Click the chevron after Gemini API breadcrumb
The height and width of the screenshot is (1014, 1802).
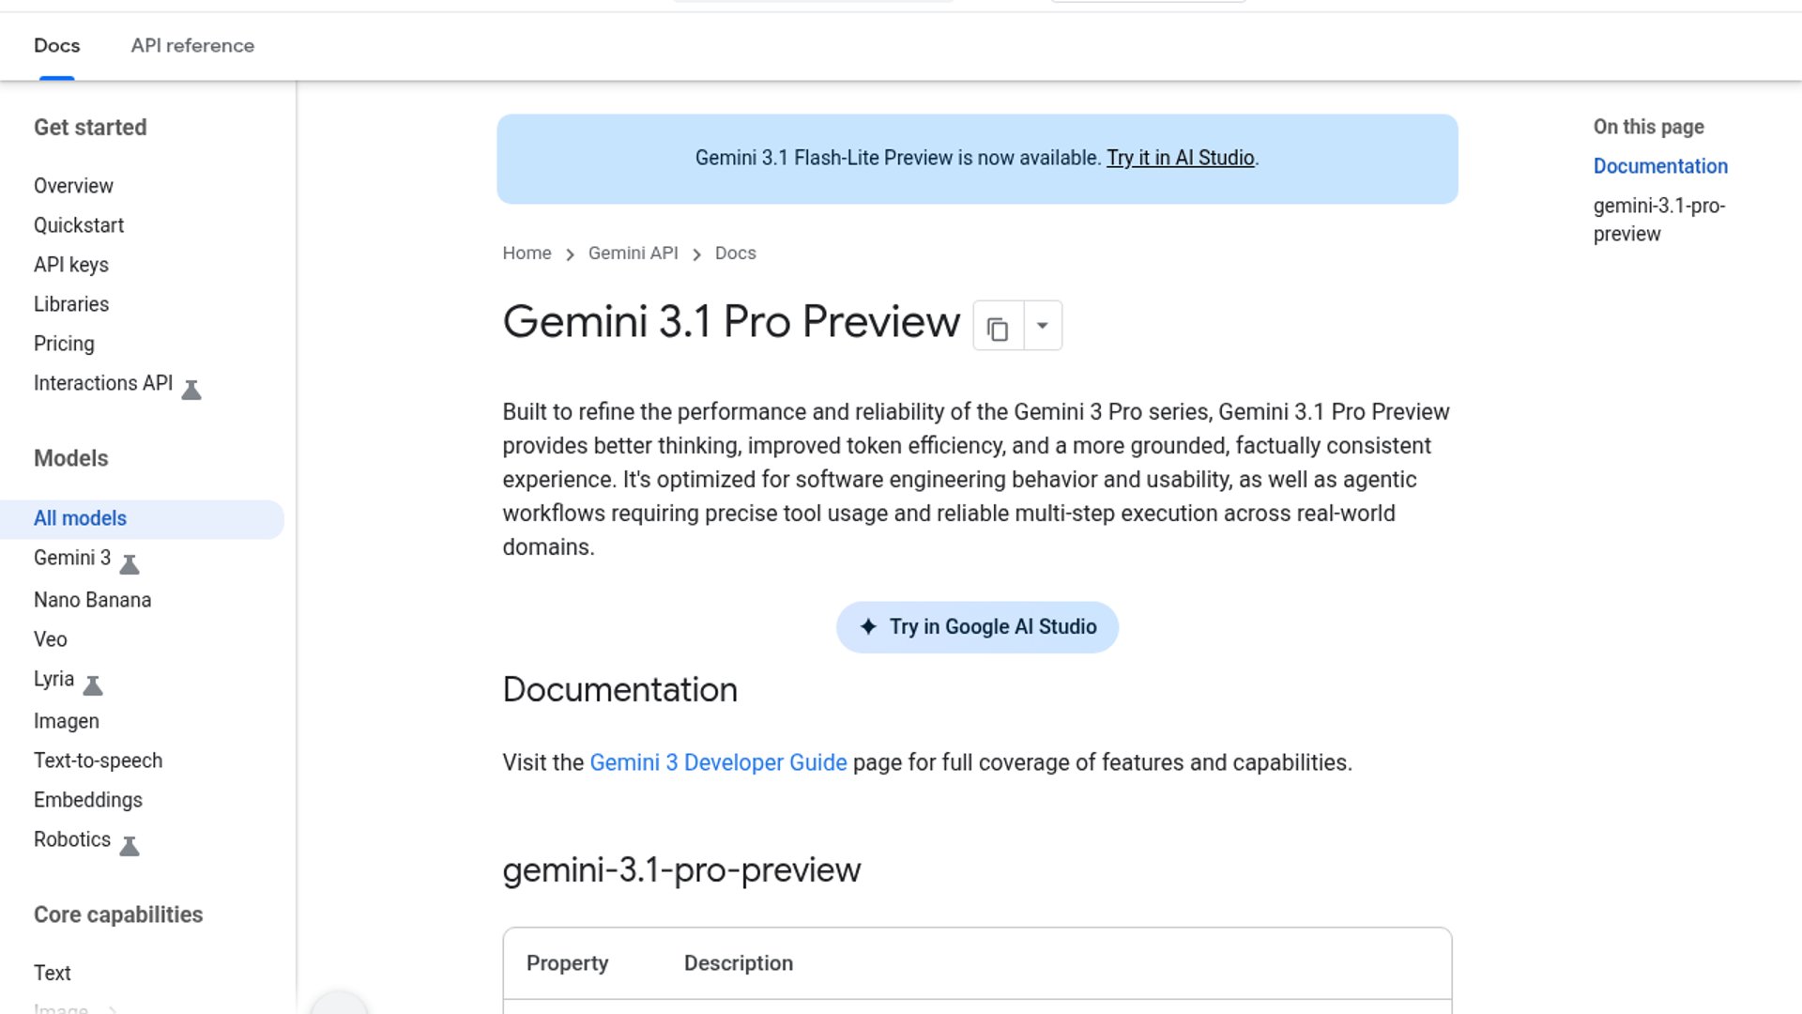click(696, 254)
